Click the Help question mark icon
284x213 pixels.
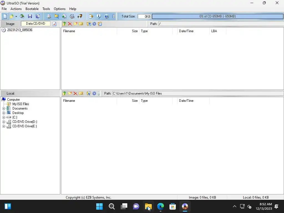(x=107, y=16)
